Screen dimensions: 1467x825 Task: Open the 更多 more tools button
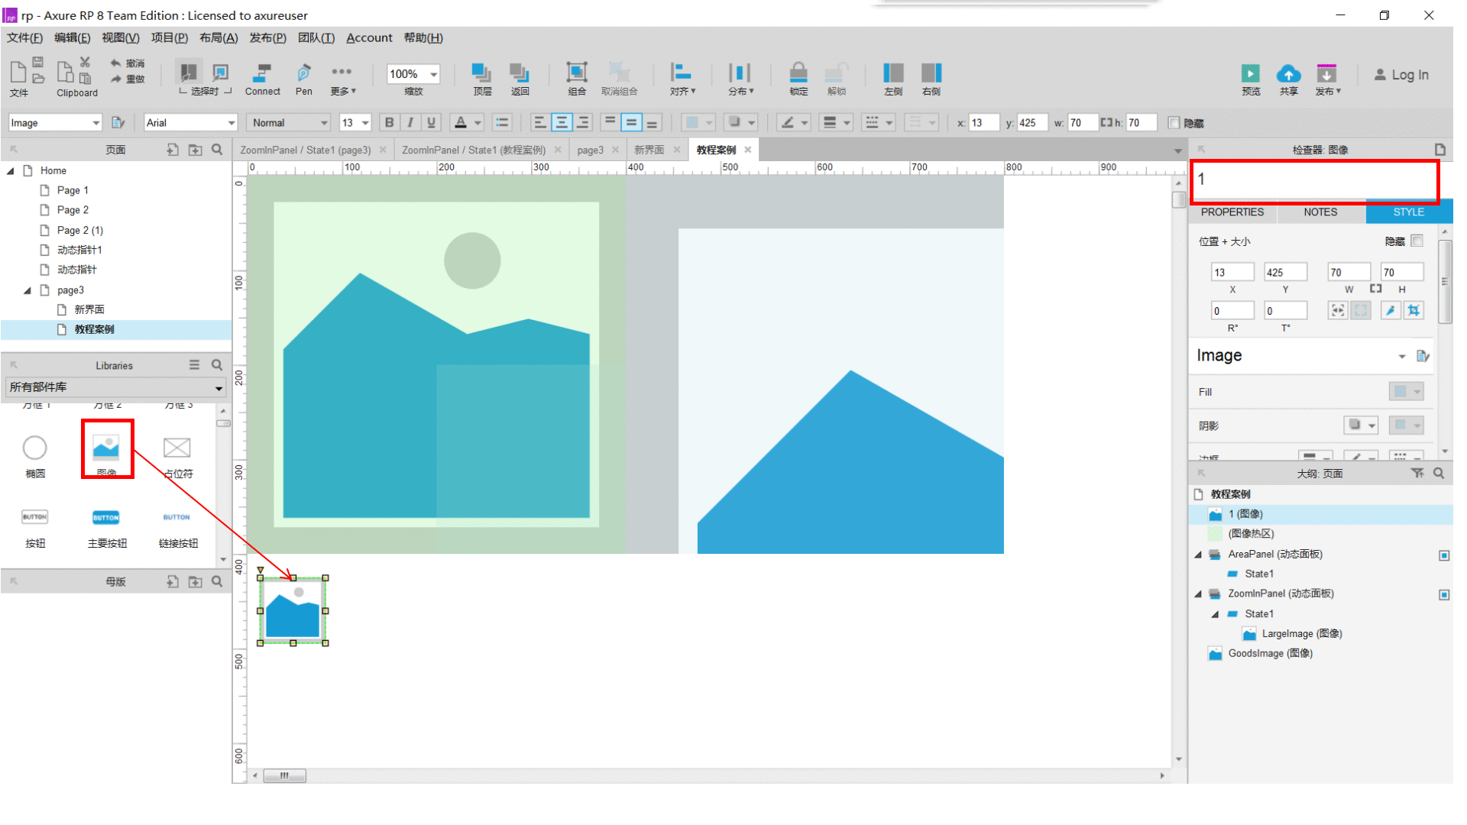point(342,78)
